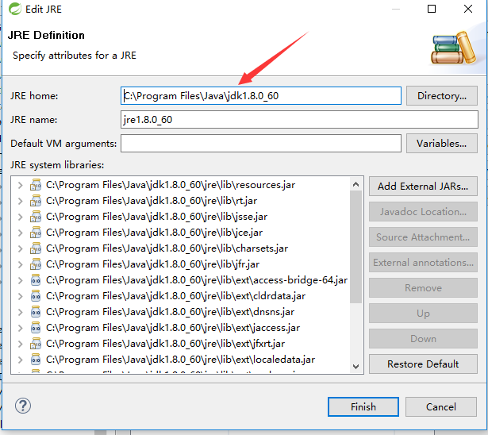
Task: Expand the access-bridge-64.jar tree node
Action: [21, 280]
